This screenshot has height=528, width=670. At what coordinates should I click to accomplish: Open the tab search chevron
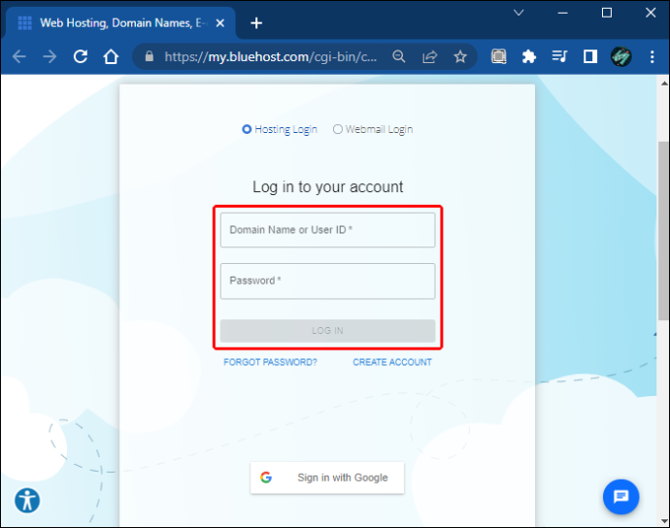(x=519, y=13)
